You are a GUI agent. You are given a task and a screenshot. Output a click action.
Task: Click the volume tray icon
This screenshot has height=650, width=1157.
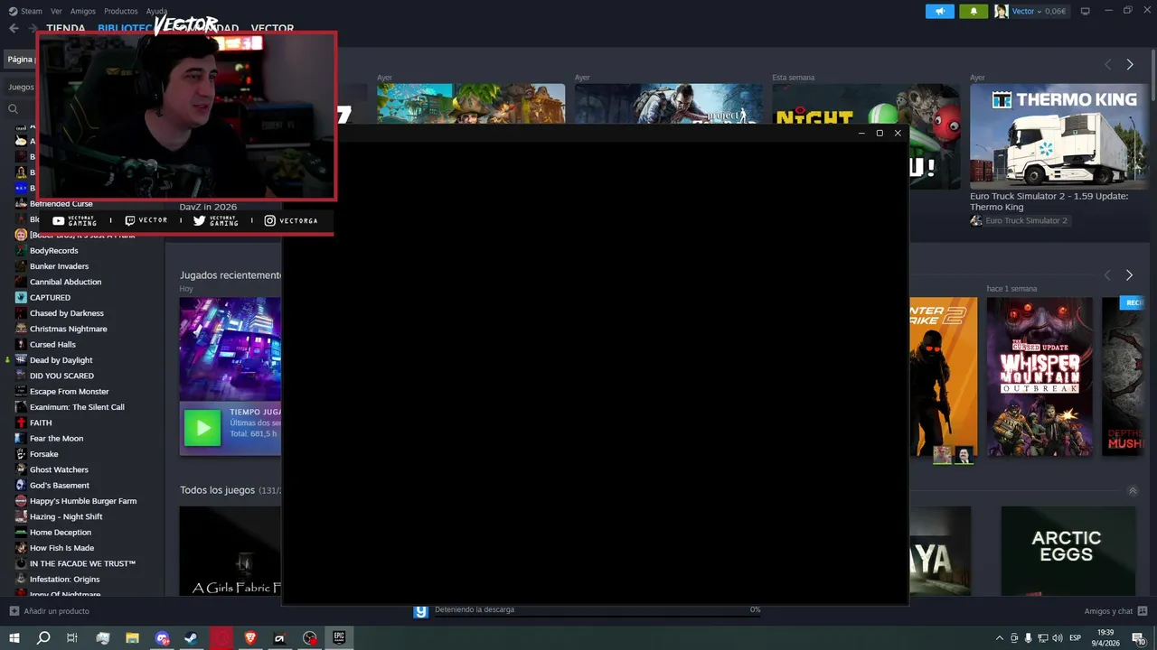point(1059,638)
